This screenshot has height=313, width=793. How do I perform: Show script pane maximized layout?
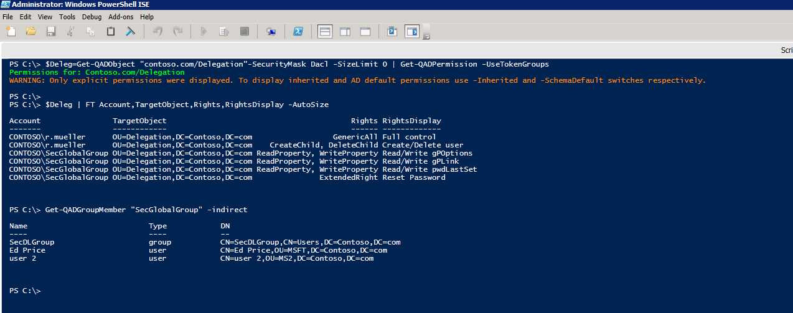coord(365,31)
